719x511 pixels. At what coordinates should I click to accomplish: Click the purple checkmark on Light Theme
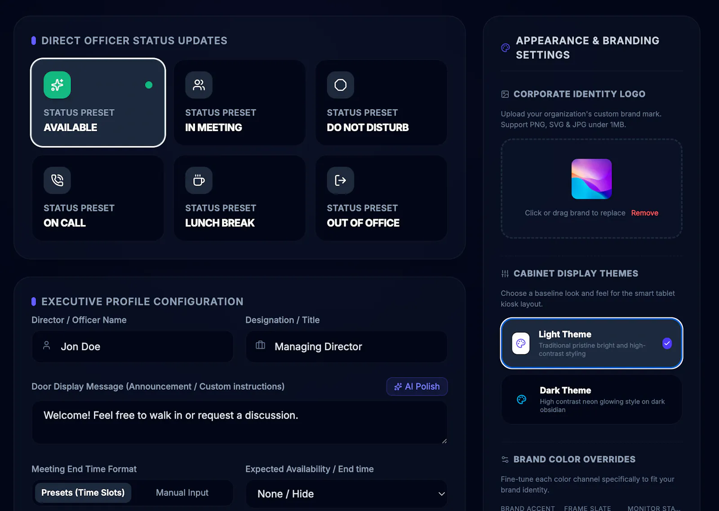click(667, 344)
